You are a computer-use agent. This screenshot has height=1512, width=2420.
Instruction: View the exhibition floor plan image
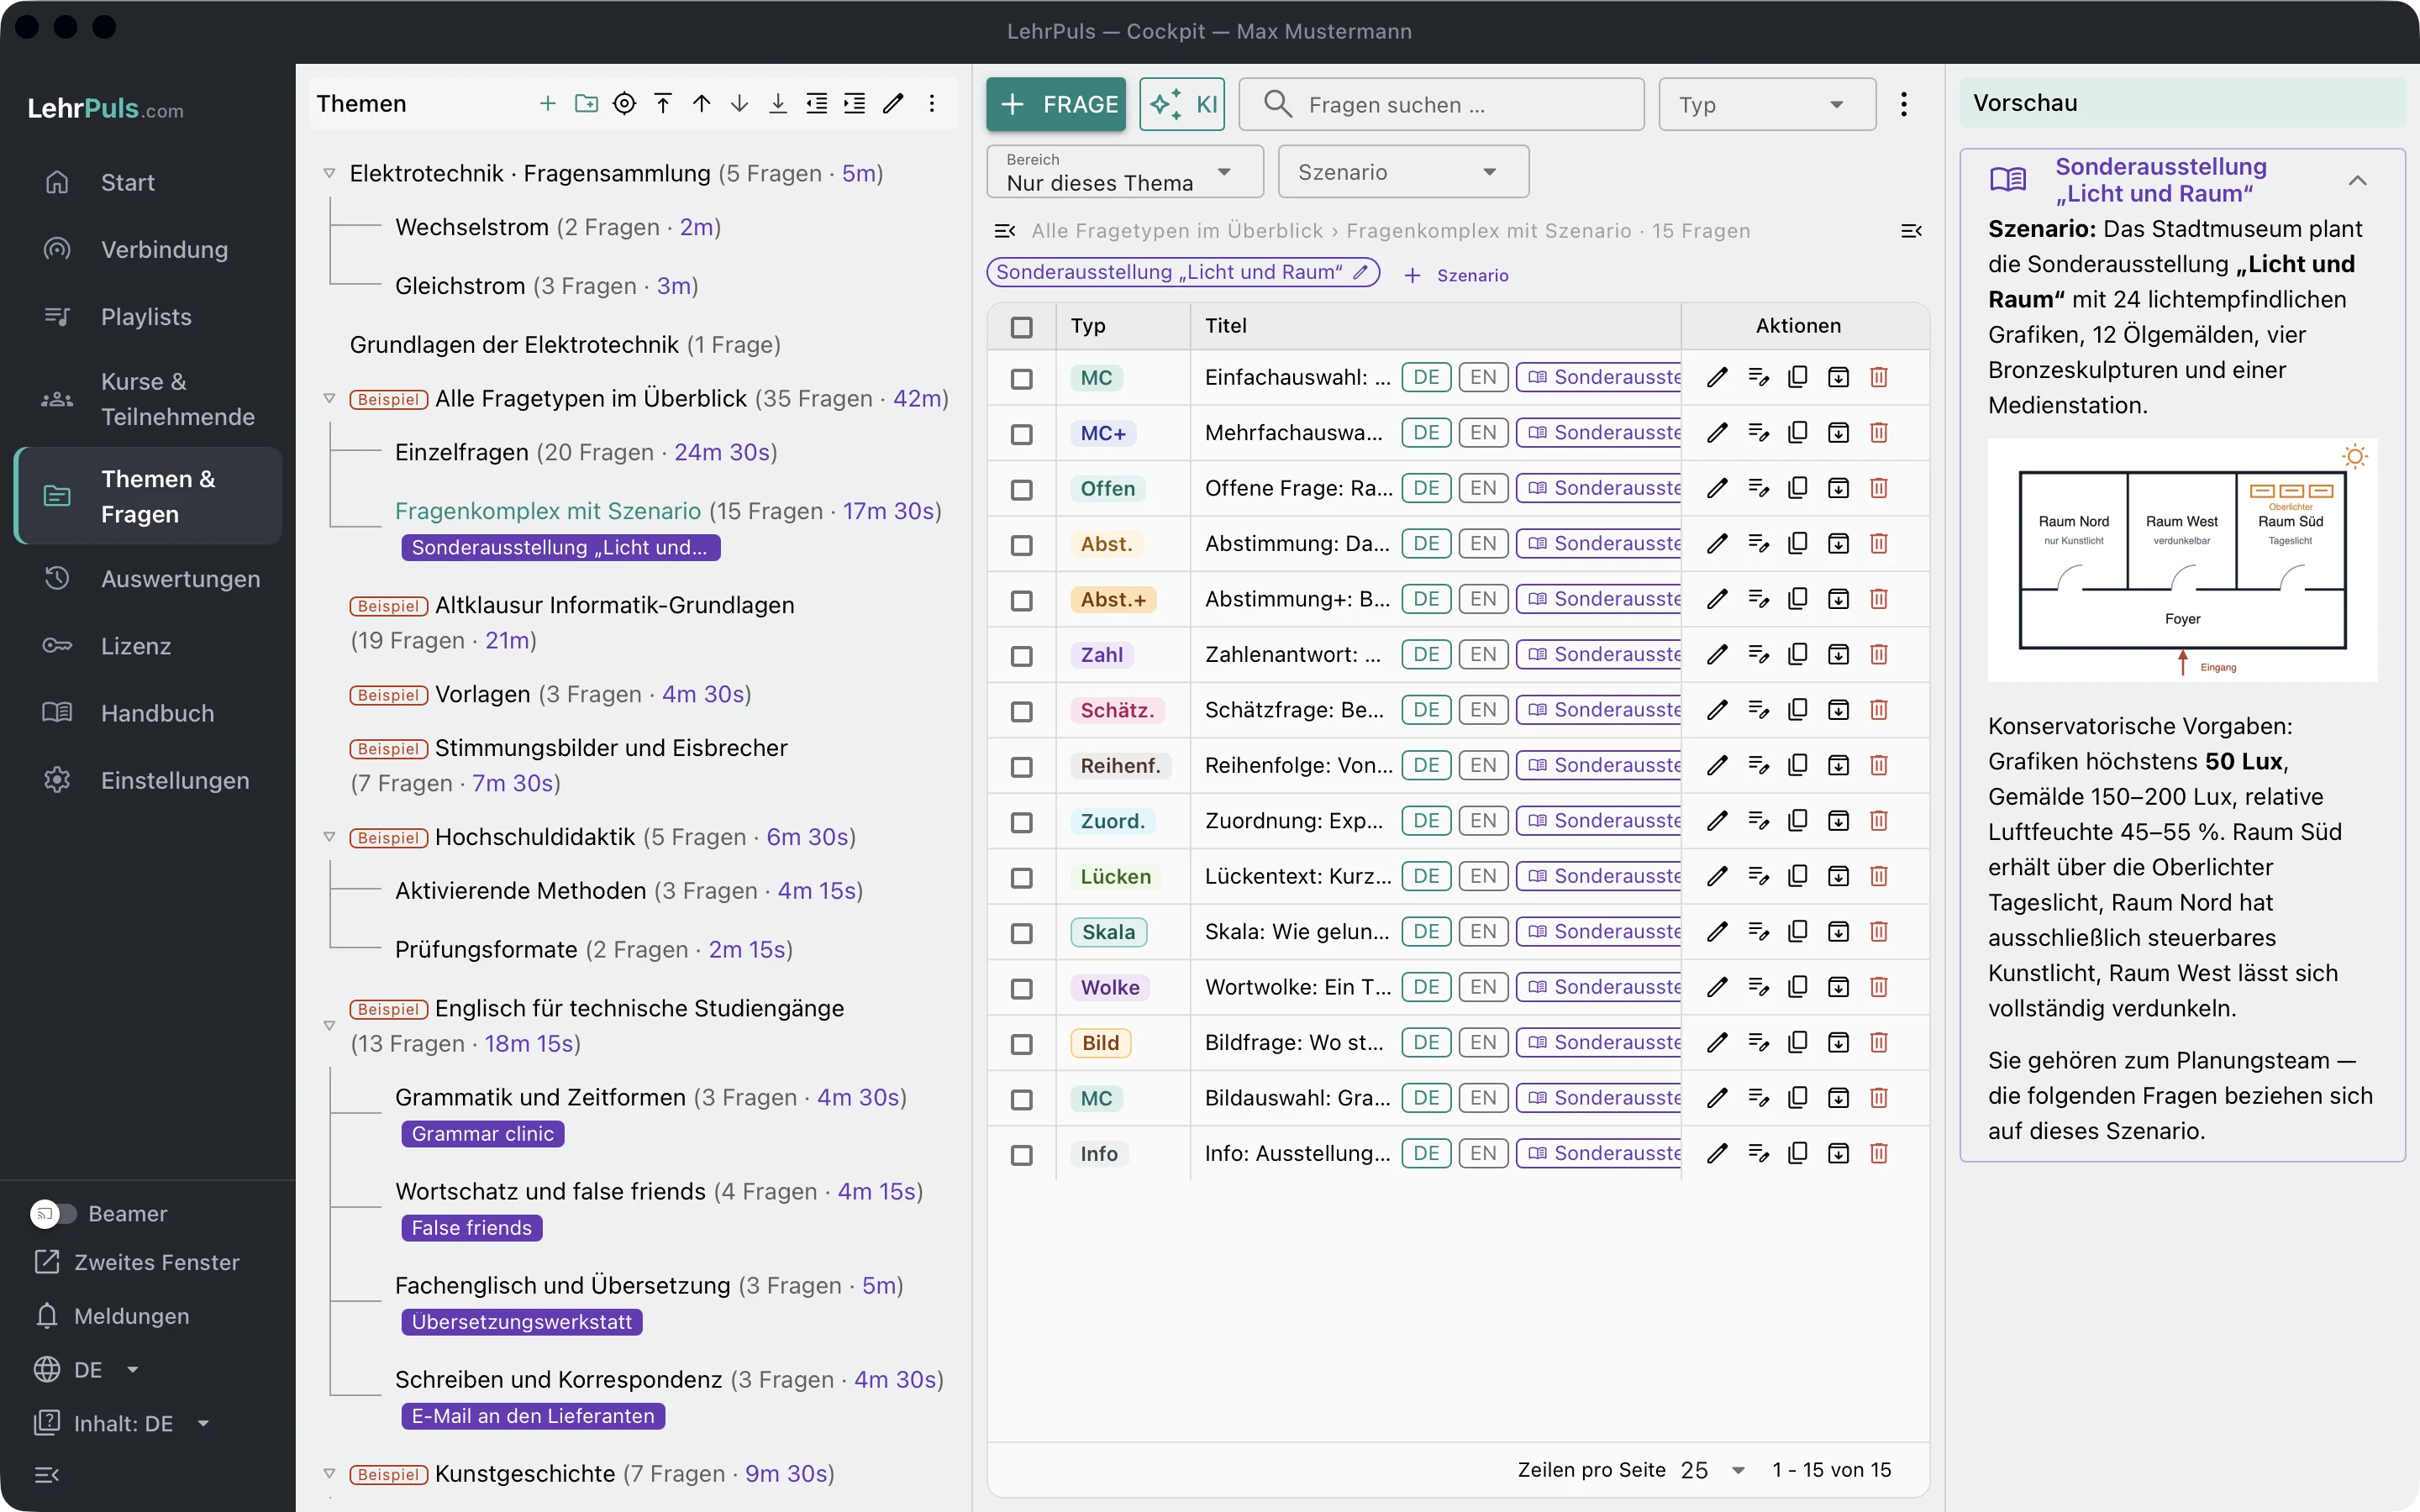click(2182, 560)
